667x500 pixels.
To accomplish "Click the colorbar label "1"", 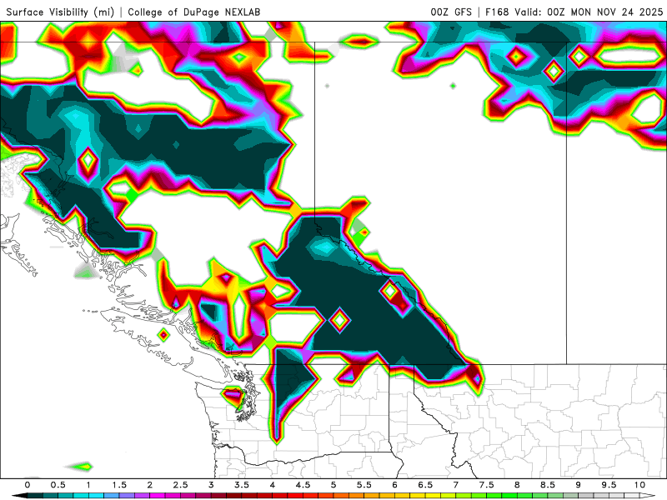I will [88, 485].
